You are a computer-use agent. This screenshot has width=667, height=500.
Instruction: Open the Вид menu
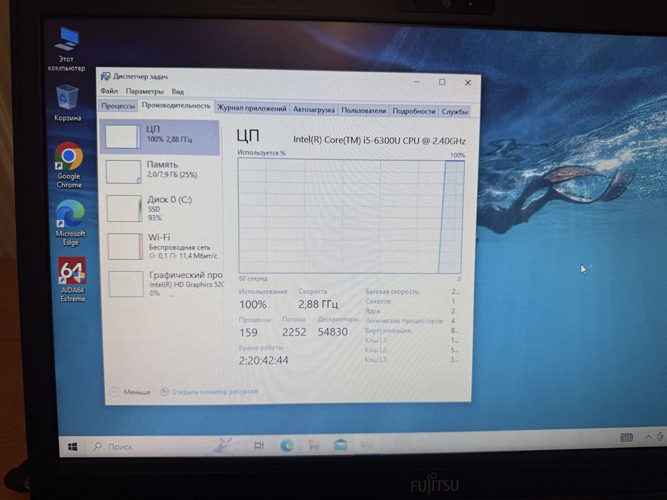coord(177,91)
